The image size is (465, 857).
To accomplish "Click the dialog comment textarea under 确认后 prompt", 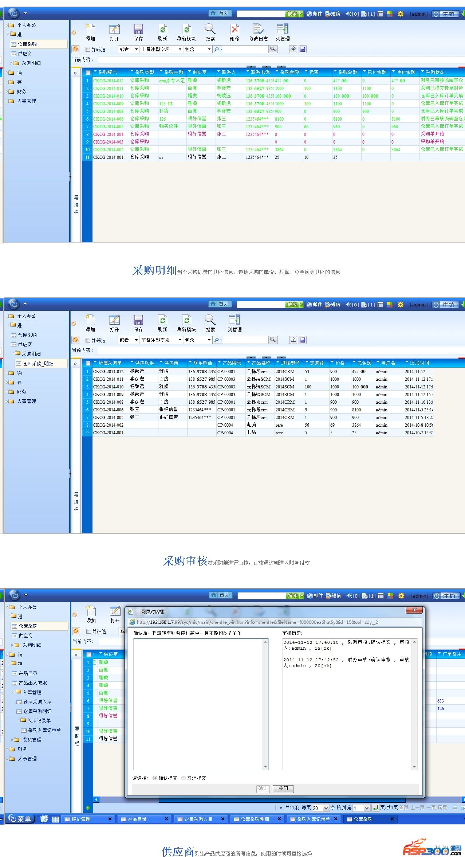I will pos(198,704).
